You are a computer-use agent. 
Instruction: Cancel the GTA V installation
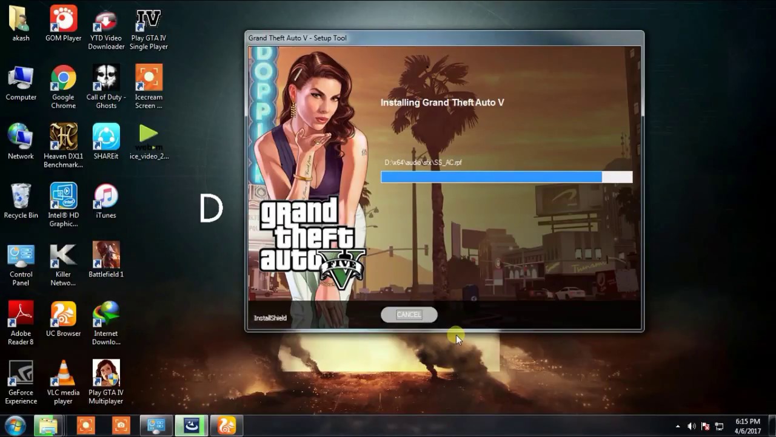coord(409,314)
